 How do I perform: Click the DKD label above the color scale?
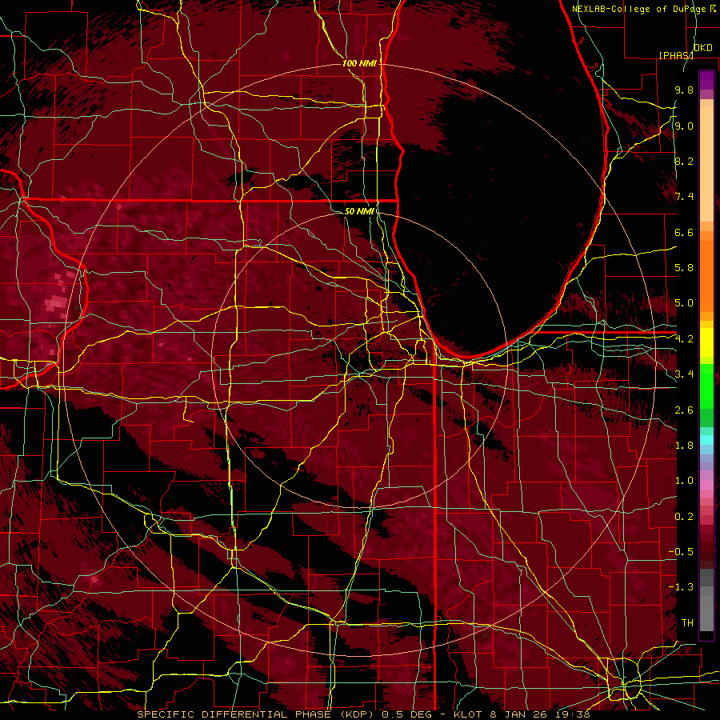(702, 48)
